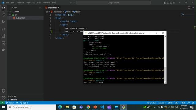Click the Customize Layout icon
196x110 pixels.
tap(174, 3)
